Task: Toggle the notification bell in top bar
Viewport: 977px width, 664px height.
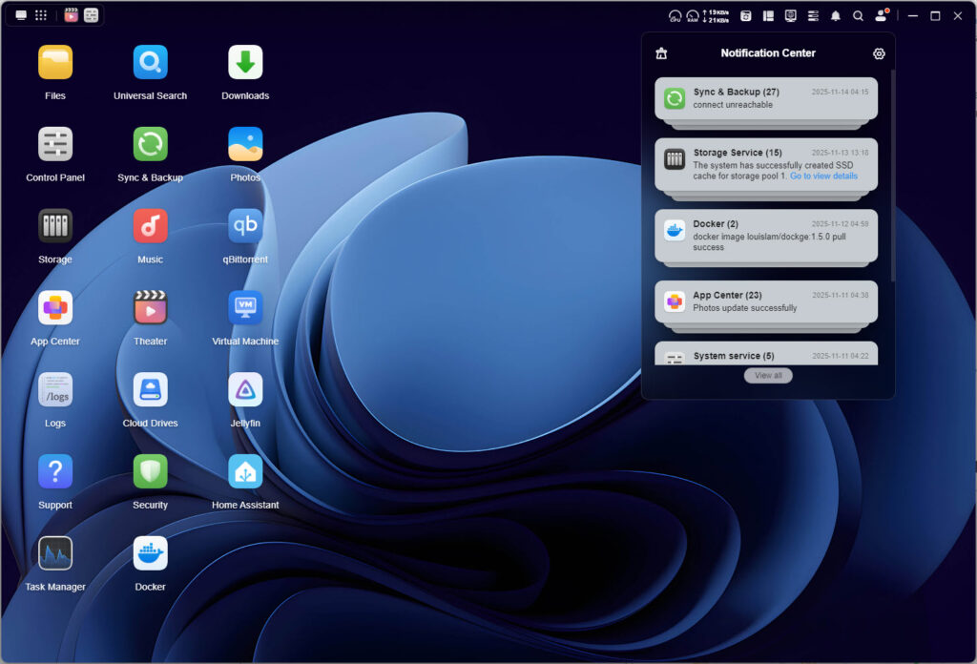Action: (x=836, y=16)
